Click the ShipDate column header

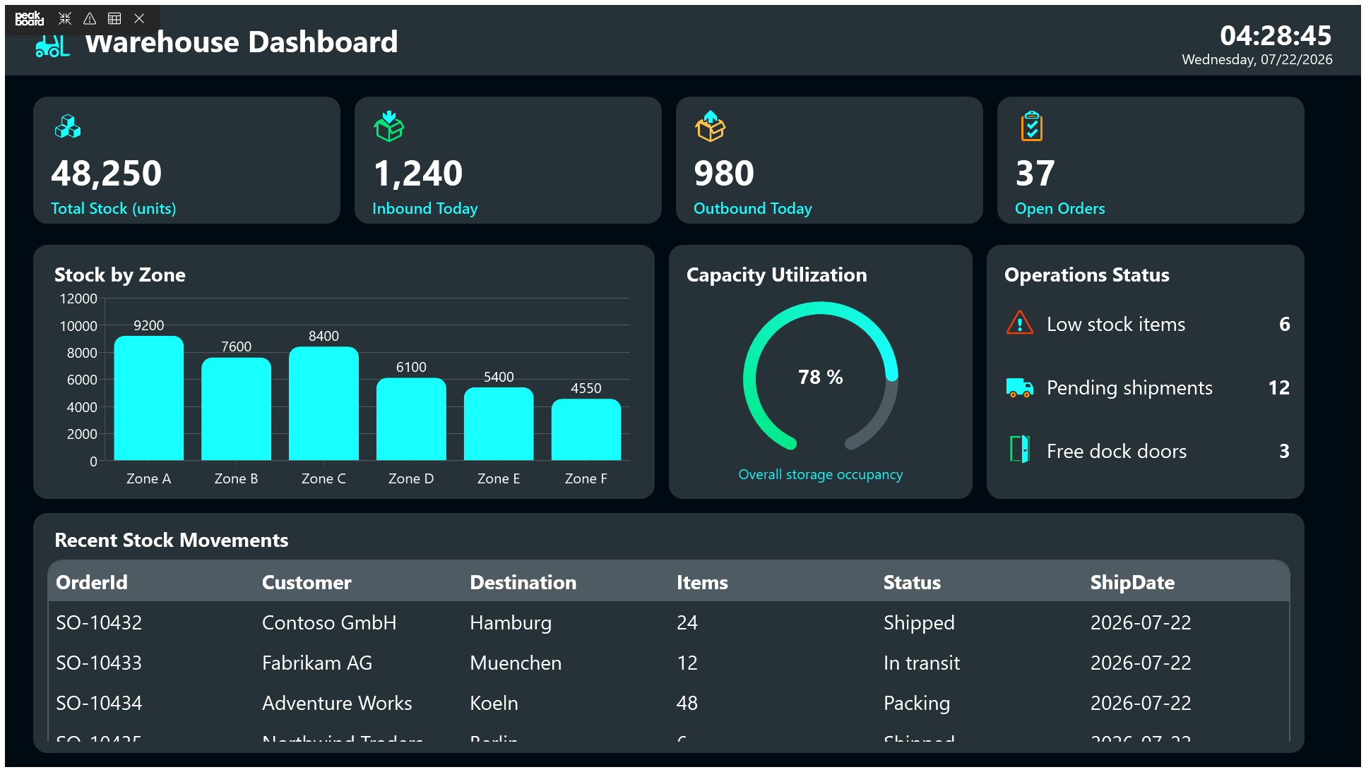point(1132,583)
